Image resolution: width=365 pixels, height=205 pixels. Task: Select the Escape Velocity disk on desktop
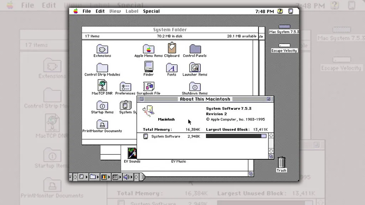pos(284,45)
